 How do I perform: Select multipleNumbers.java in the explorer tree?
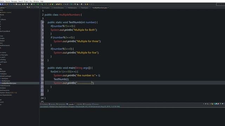(8, 83)
